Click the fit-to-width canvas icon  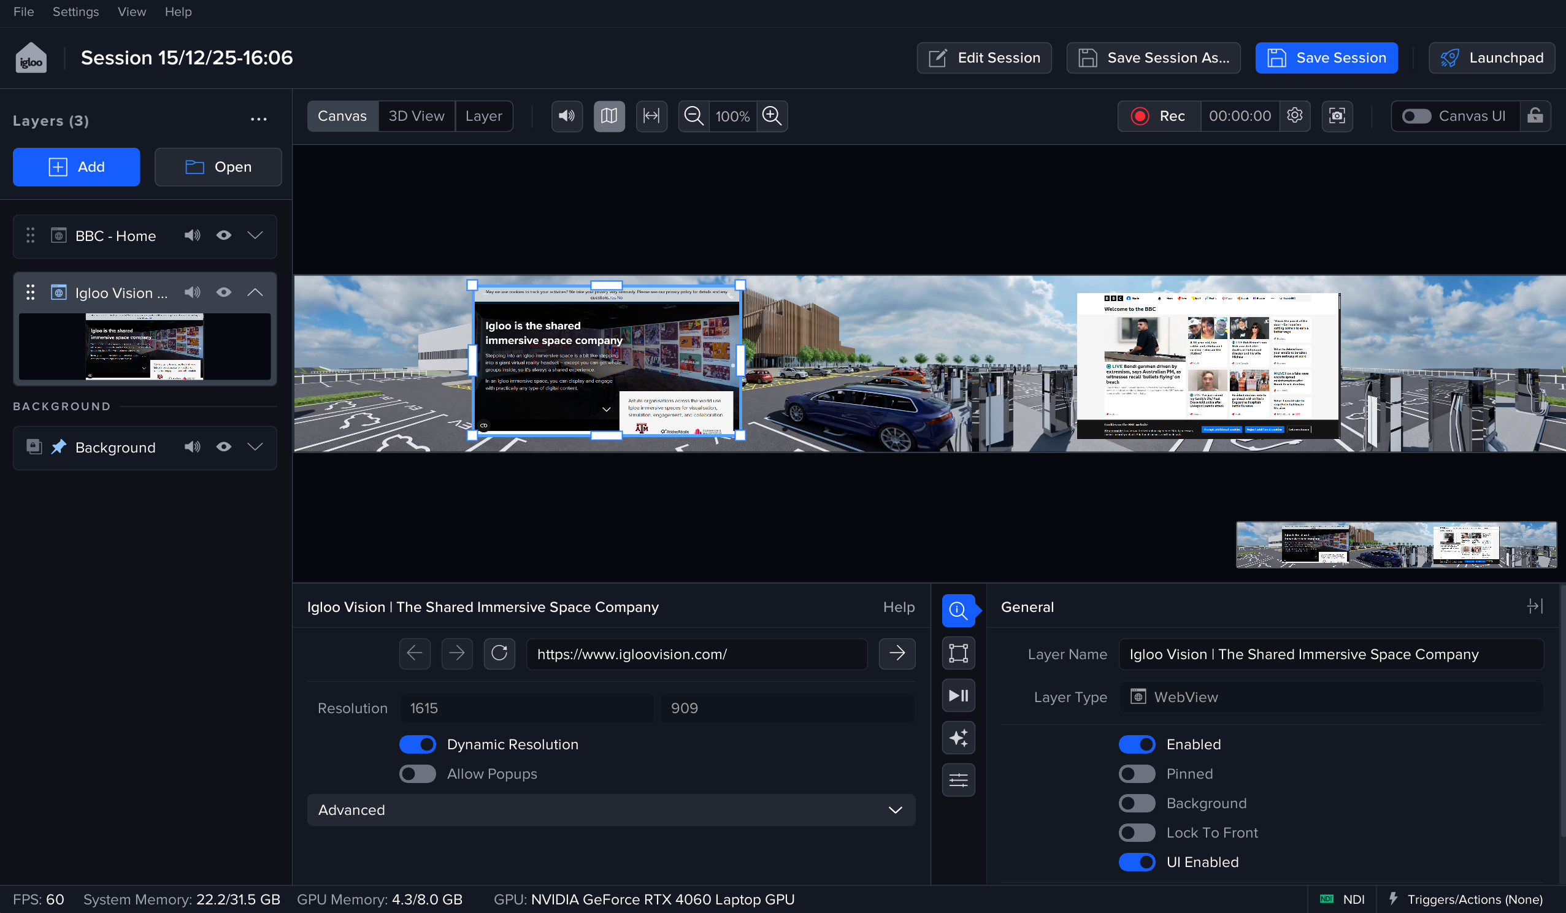(x=651, y=116)
